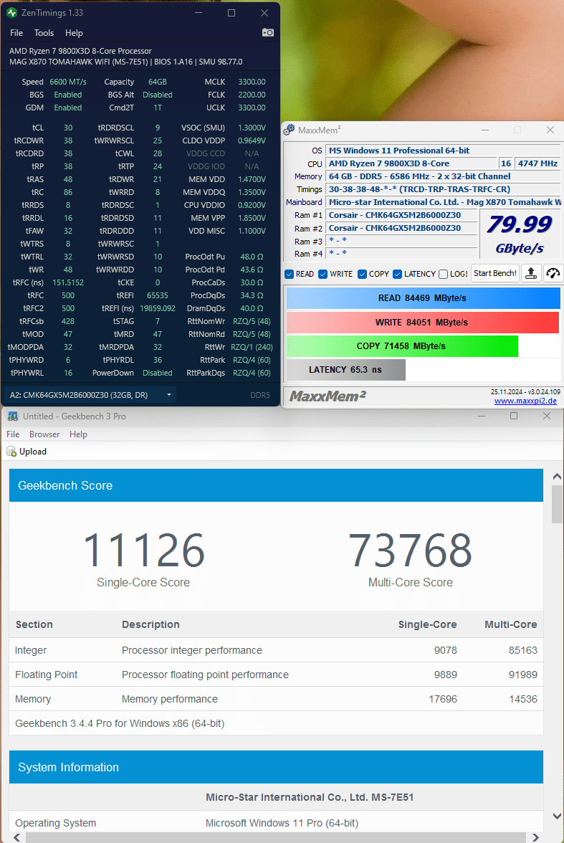Open the www.maxxpi2.de link
Viewport: 564px width, 843px height.
pyautogui.click(x=525, y=401)
